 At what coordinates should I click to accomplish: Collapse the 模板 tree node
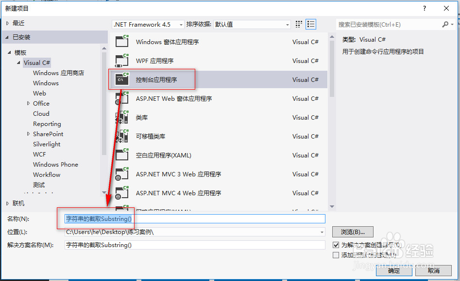pos(9,53)
